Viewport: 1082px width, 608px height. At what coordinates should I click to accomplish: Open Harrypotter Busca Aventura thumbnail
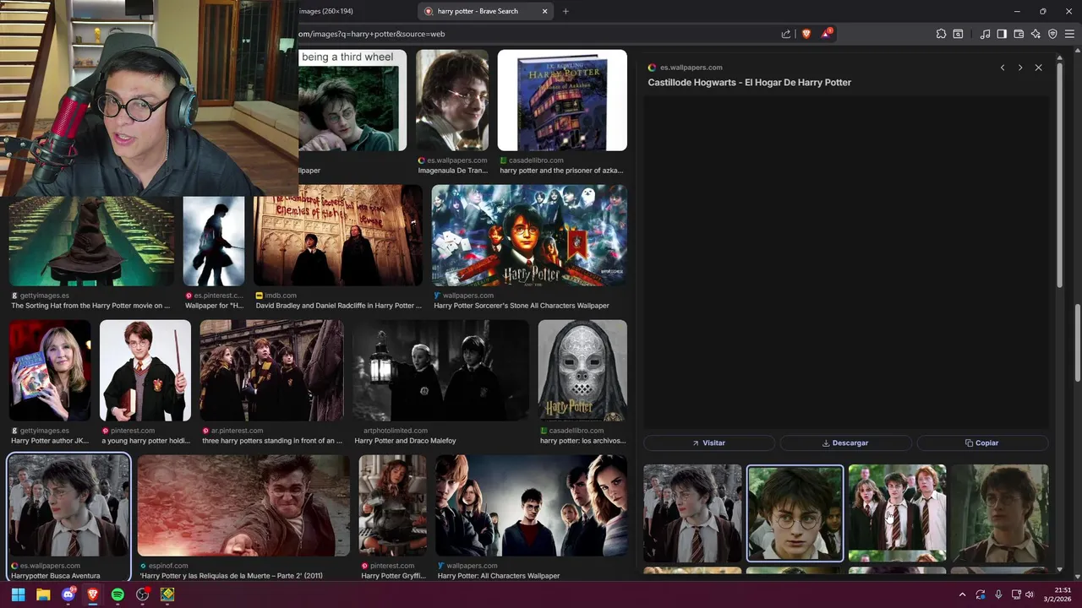click(68, 506)
